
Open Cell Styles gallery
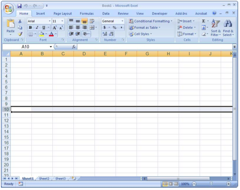(x=141, y=34)
